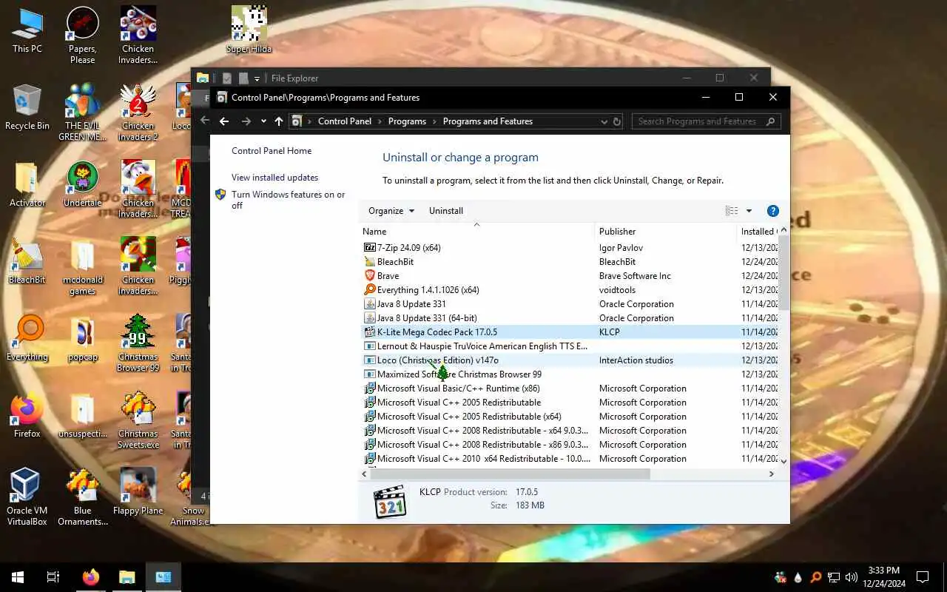Sort the list by the Publisher column
The width and height of the screenshot is (947, 592).
[666, 232]
